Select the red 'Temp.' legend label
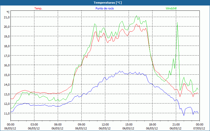The width and height of the screenshot is (210, 131). tap(38, 8)
